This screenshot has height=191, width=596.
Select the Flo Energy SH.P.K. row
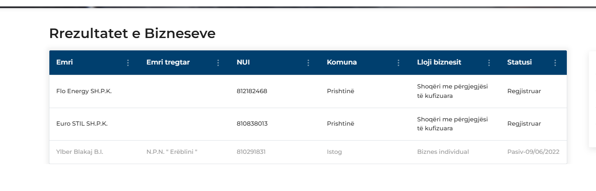(x=308, y=91)
